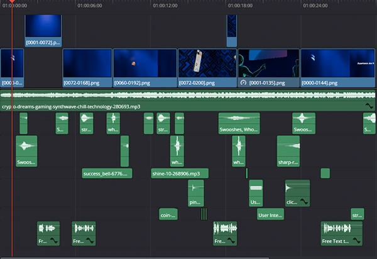Click the 01:00:06:00 timecode on the ruler
Screen dimensions: 377x259
pos(90,6)
